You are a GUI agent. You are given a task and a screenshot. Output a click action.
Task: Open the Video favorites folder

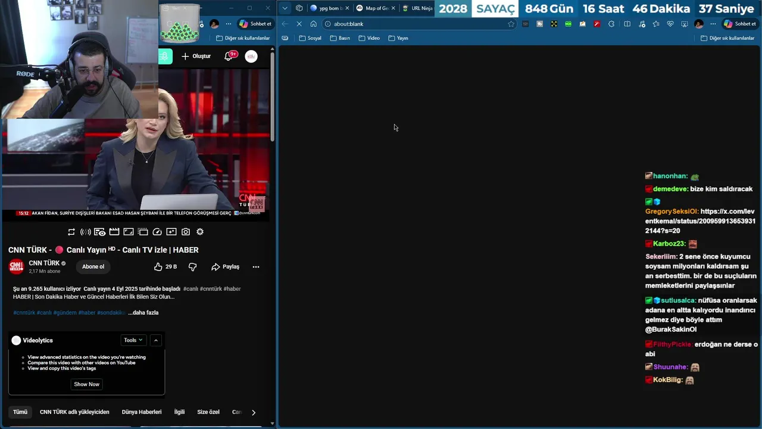(369, 38)
